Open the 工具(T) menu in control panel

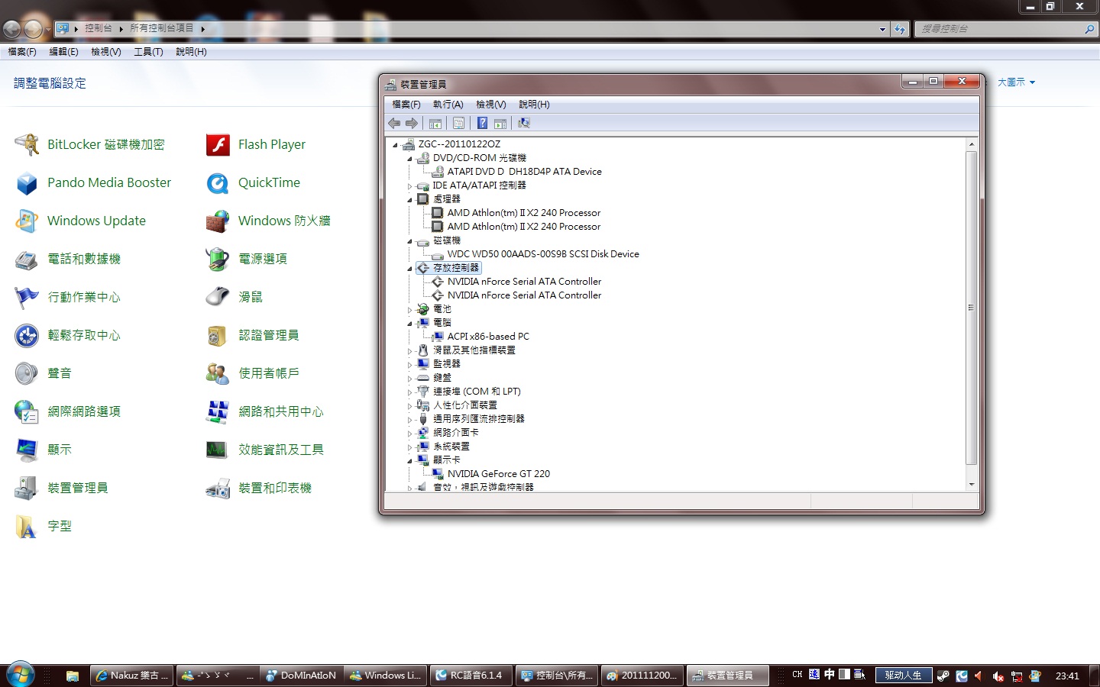pyautogui.click(x=148, y=52)
